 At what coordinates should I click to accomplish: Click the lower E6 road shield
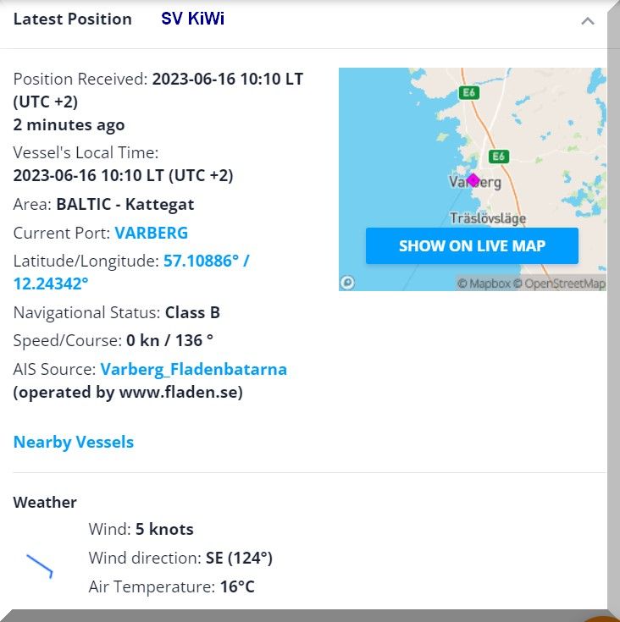coord(498,157)
